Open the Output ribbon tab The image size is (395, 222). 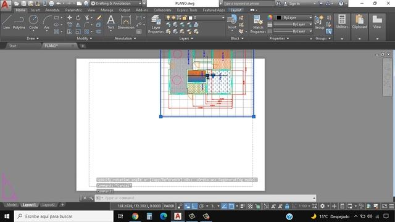[x=125, y=10]
